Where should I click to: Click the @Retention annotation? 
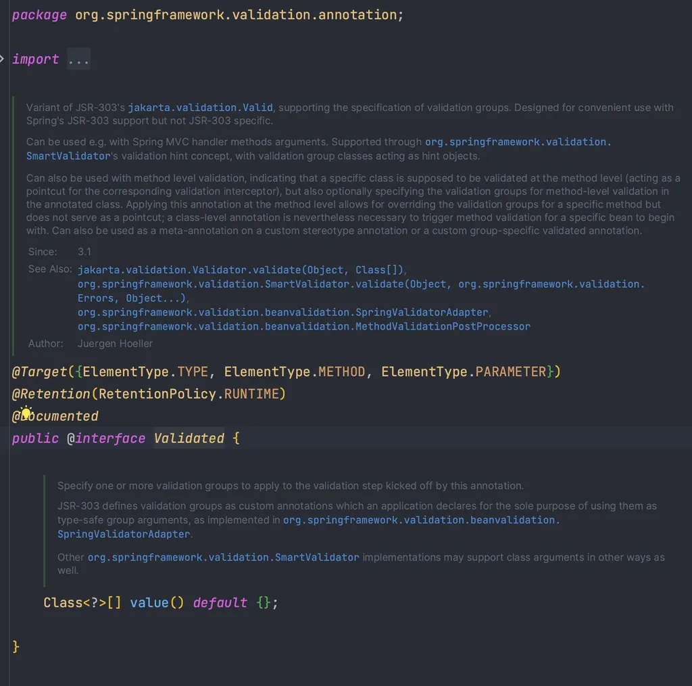(51, 394)
